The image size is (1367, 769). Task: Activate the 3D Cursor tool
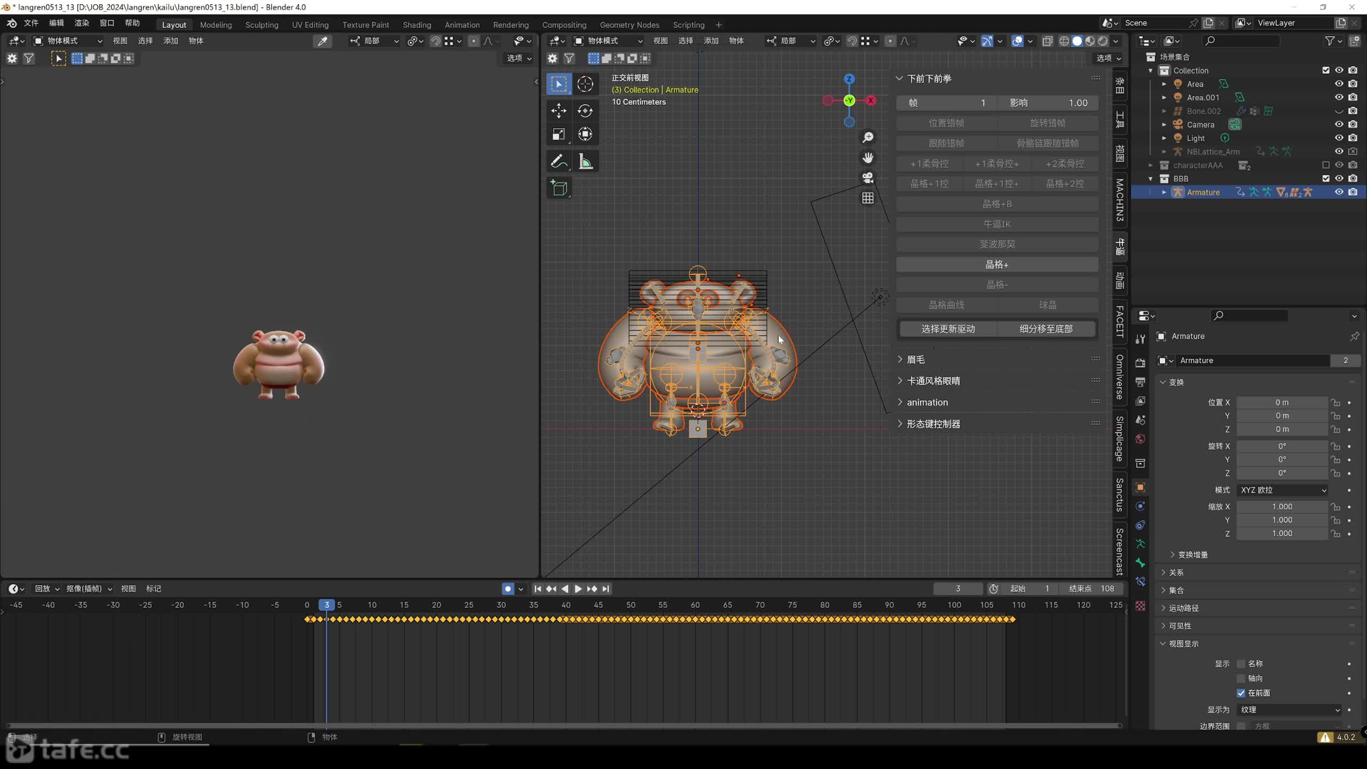[585, 84]
